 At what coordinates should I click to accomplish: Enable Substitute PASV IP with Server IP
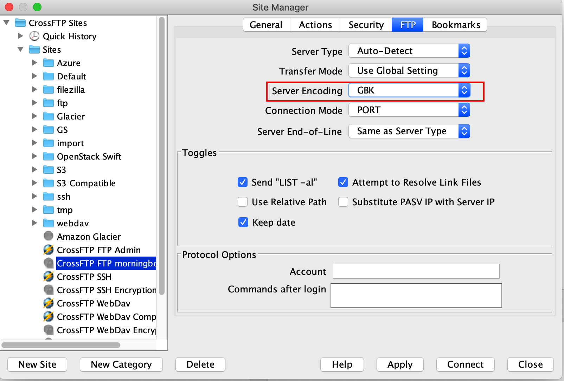343,202
